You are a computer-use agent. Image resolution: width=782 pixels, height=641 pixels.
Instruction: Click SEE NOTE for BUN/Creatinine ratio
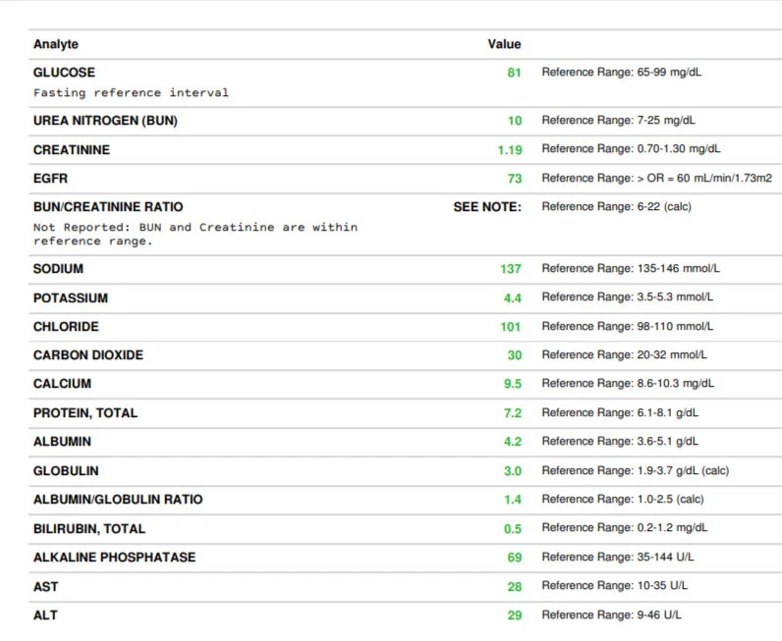tap(486, 207)
